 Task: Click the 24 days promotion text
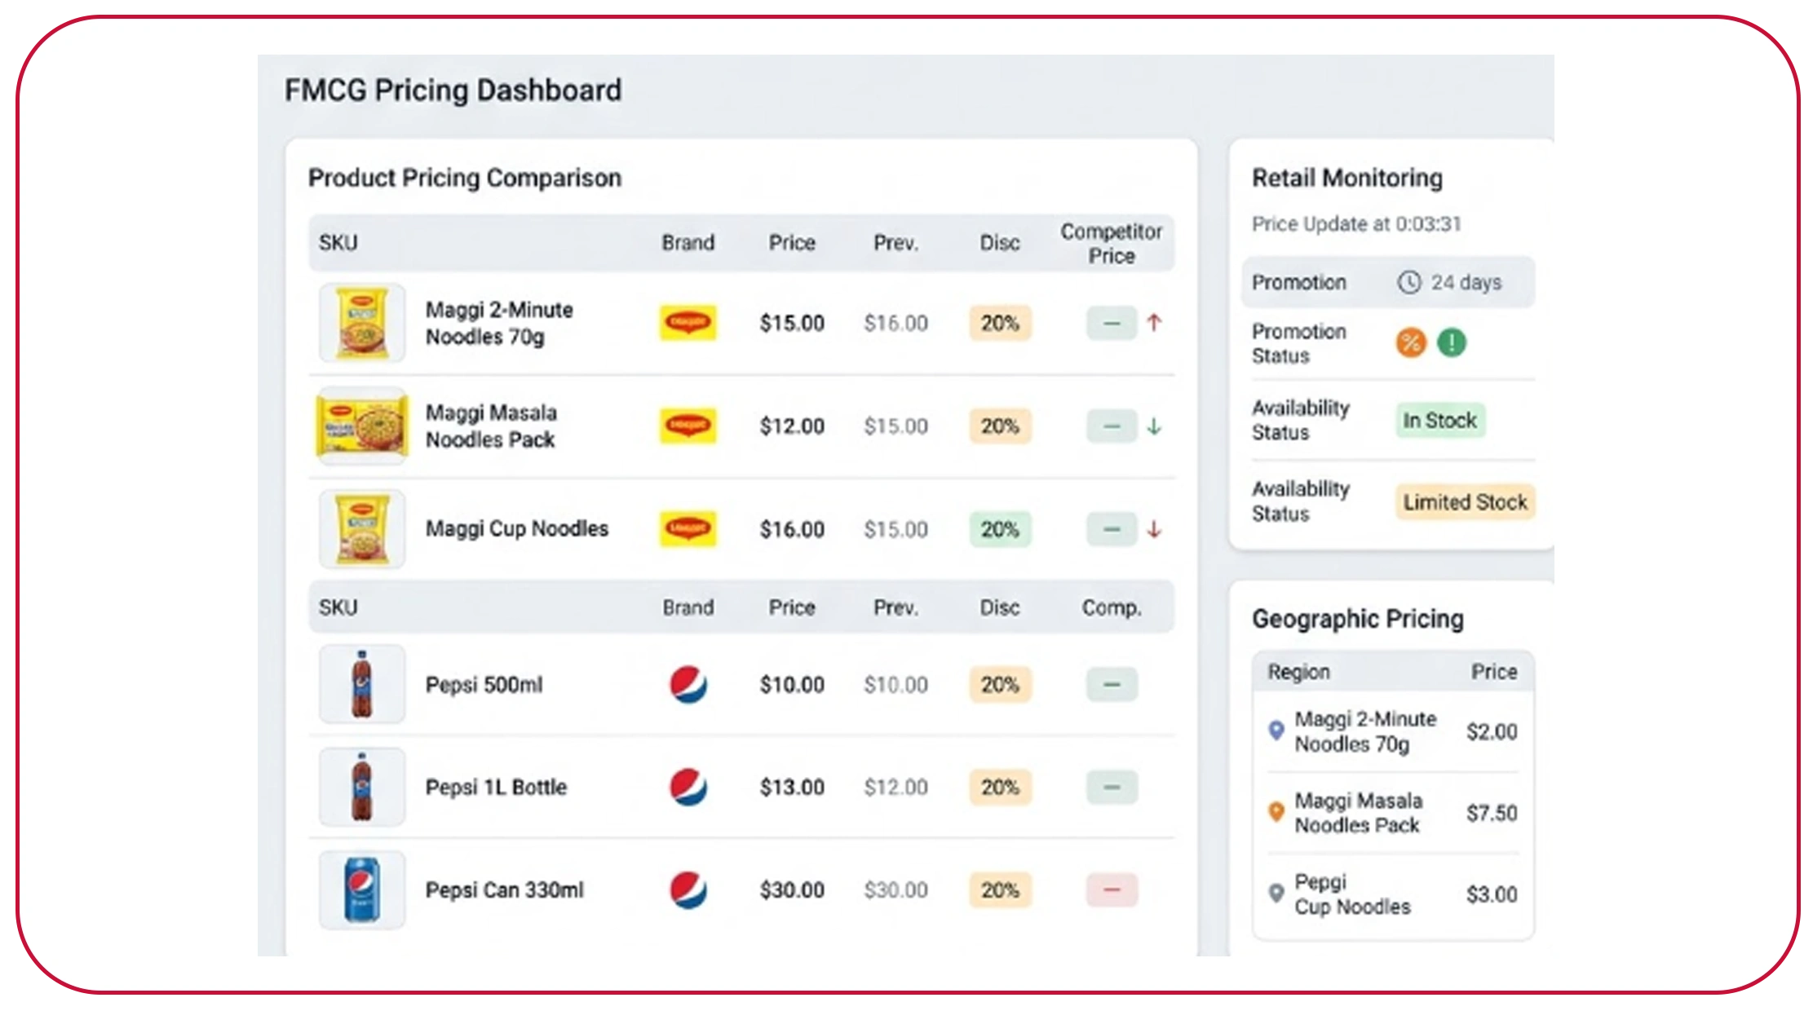(x=1466, y=282)
